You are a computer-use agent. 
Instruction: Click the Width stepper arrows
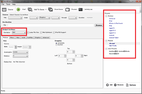[16, 47]
